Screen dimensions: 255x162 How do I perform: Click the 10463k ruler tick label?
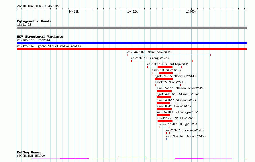[x=191, y=11]
